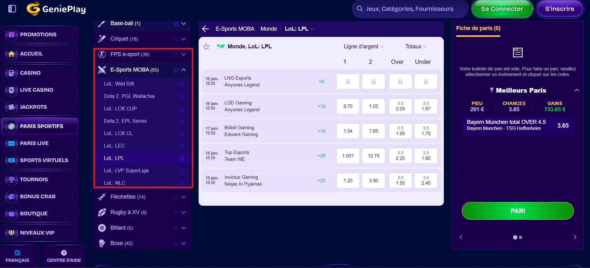Viewport: 590px width, 268px height.
Task: Open LoL: LCK CL league
Action: (x=118, y=133)
